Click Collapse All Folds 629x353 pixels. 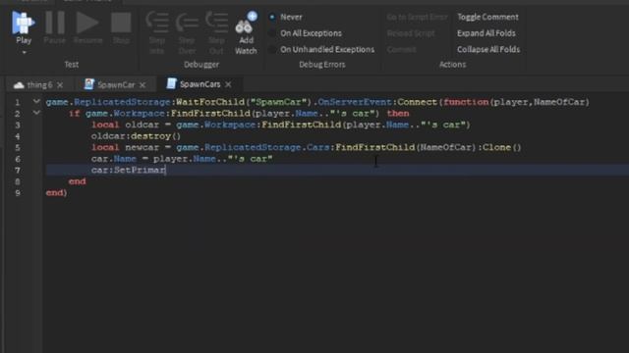[488, 49]
